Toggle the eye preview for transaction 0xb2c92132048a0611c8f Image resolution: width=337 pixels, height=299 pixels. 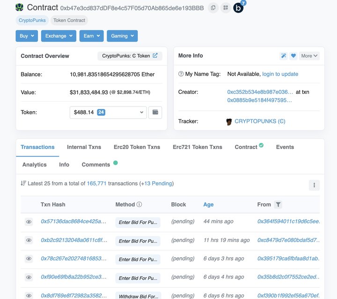click(29, 240)
